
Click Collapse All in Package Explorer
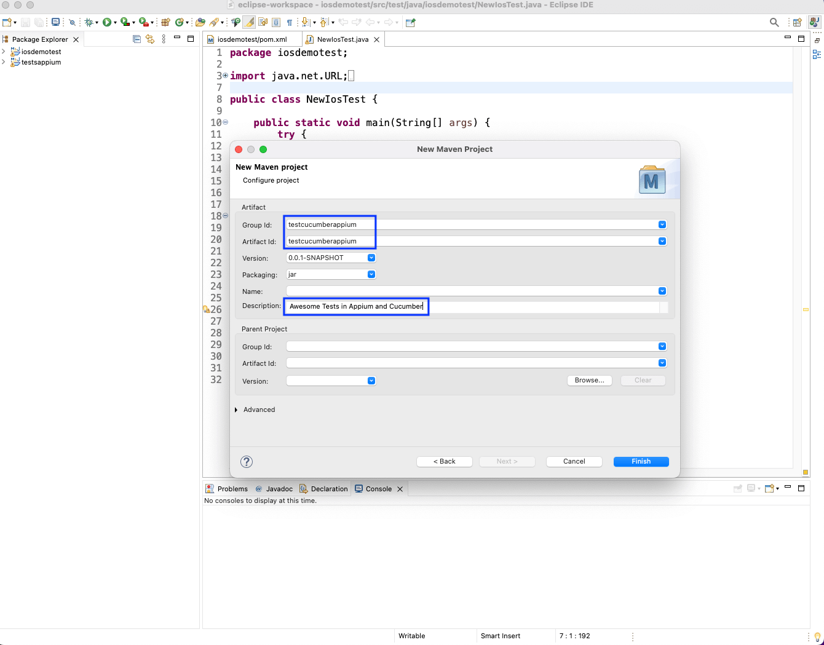pyautogui.click(x=137, y=39)
